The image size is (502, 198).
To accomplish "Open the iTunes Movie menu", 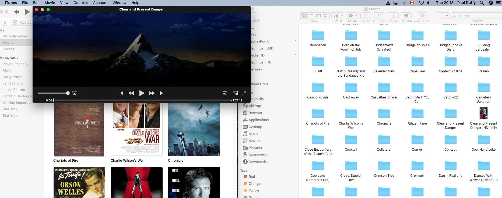I will [50, 3].
